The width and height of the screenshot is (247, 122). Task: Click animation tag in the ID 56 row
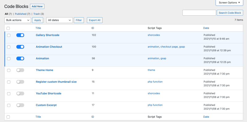tap(153, 58)
